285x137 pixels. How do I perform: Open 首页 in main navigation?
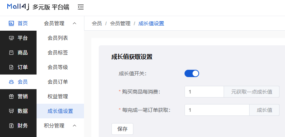pyautogui.click(x=18, y=23)
